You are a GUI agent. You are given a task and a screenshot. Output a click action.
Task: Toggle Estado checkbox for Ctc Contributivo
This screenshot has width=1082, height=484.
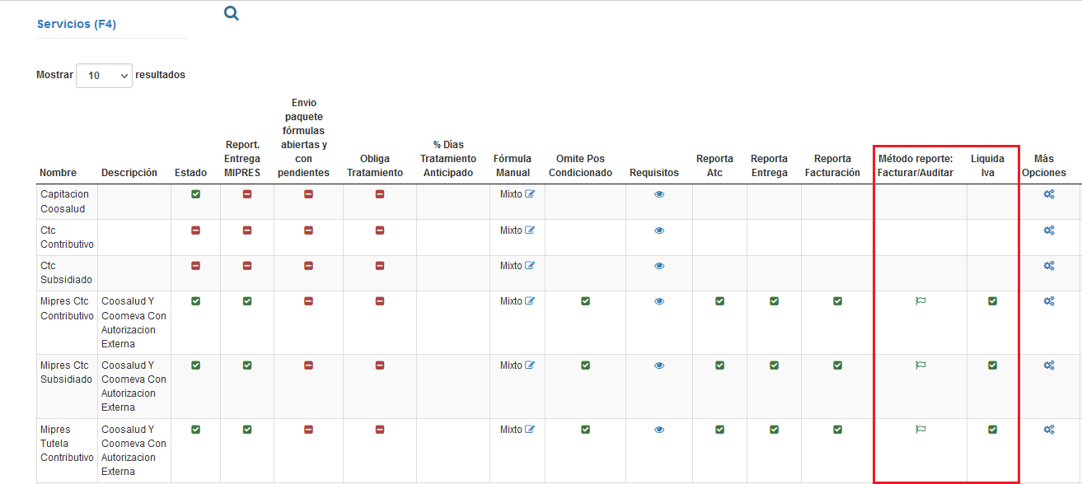tap(195, 230)
